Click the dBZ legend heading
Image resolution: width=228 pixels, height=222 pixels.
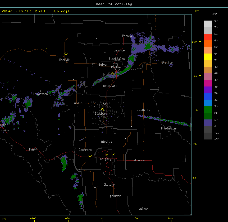pos(214,14)
